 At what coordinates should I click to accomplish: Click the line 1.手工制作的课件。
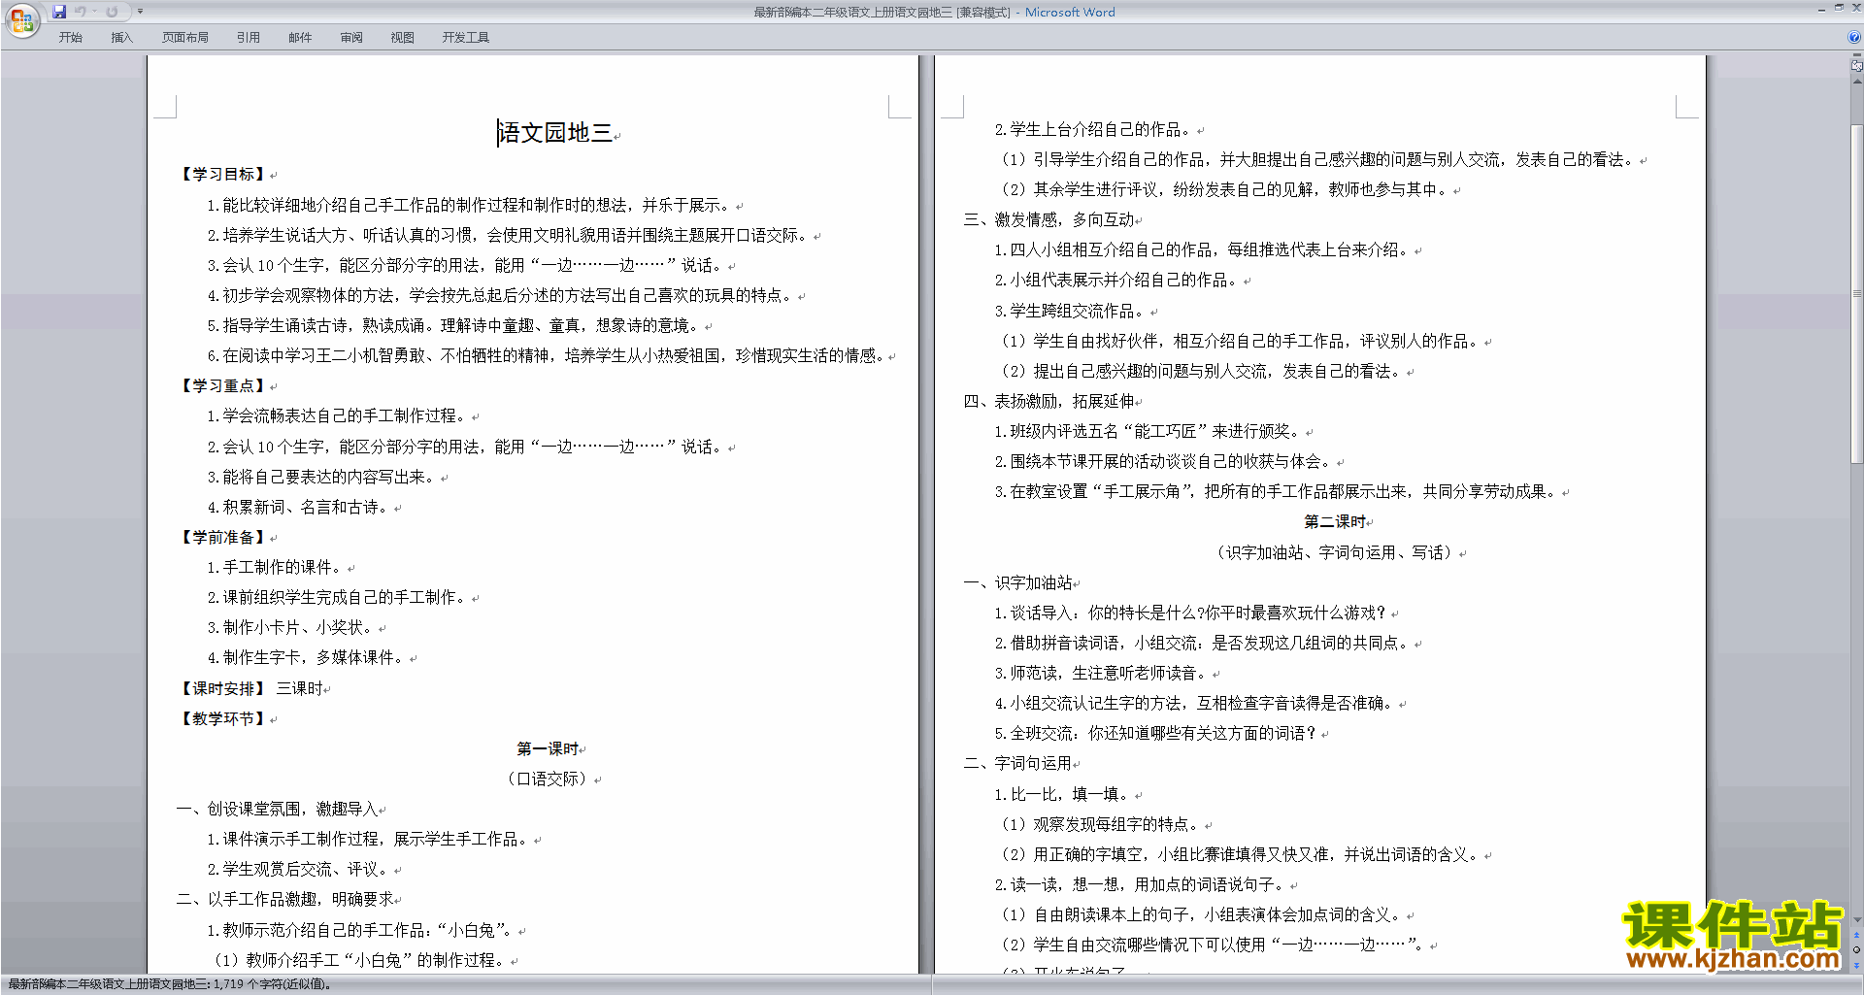[x=276, y=568]
